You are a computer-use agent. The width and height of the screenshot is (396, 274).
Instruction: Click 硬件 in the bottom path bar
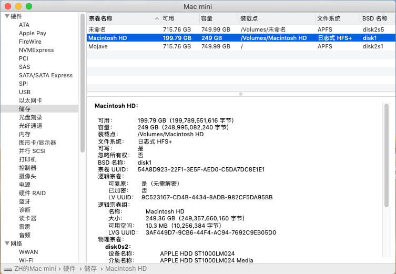point(69,269)
